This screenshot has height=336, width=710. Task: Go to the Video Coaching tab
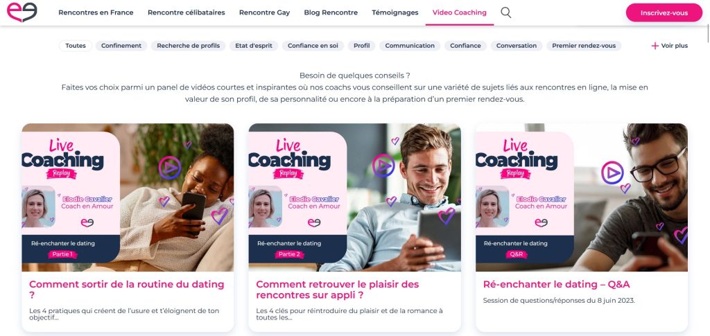point(460,12)
